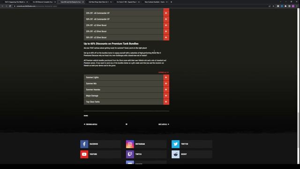300x169 pixels.
Task: Switch to the fourth browser tab
Action: [x=99, y=2]
